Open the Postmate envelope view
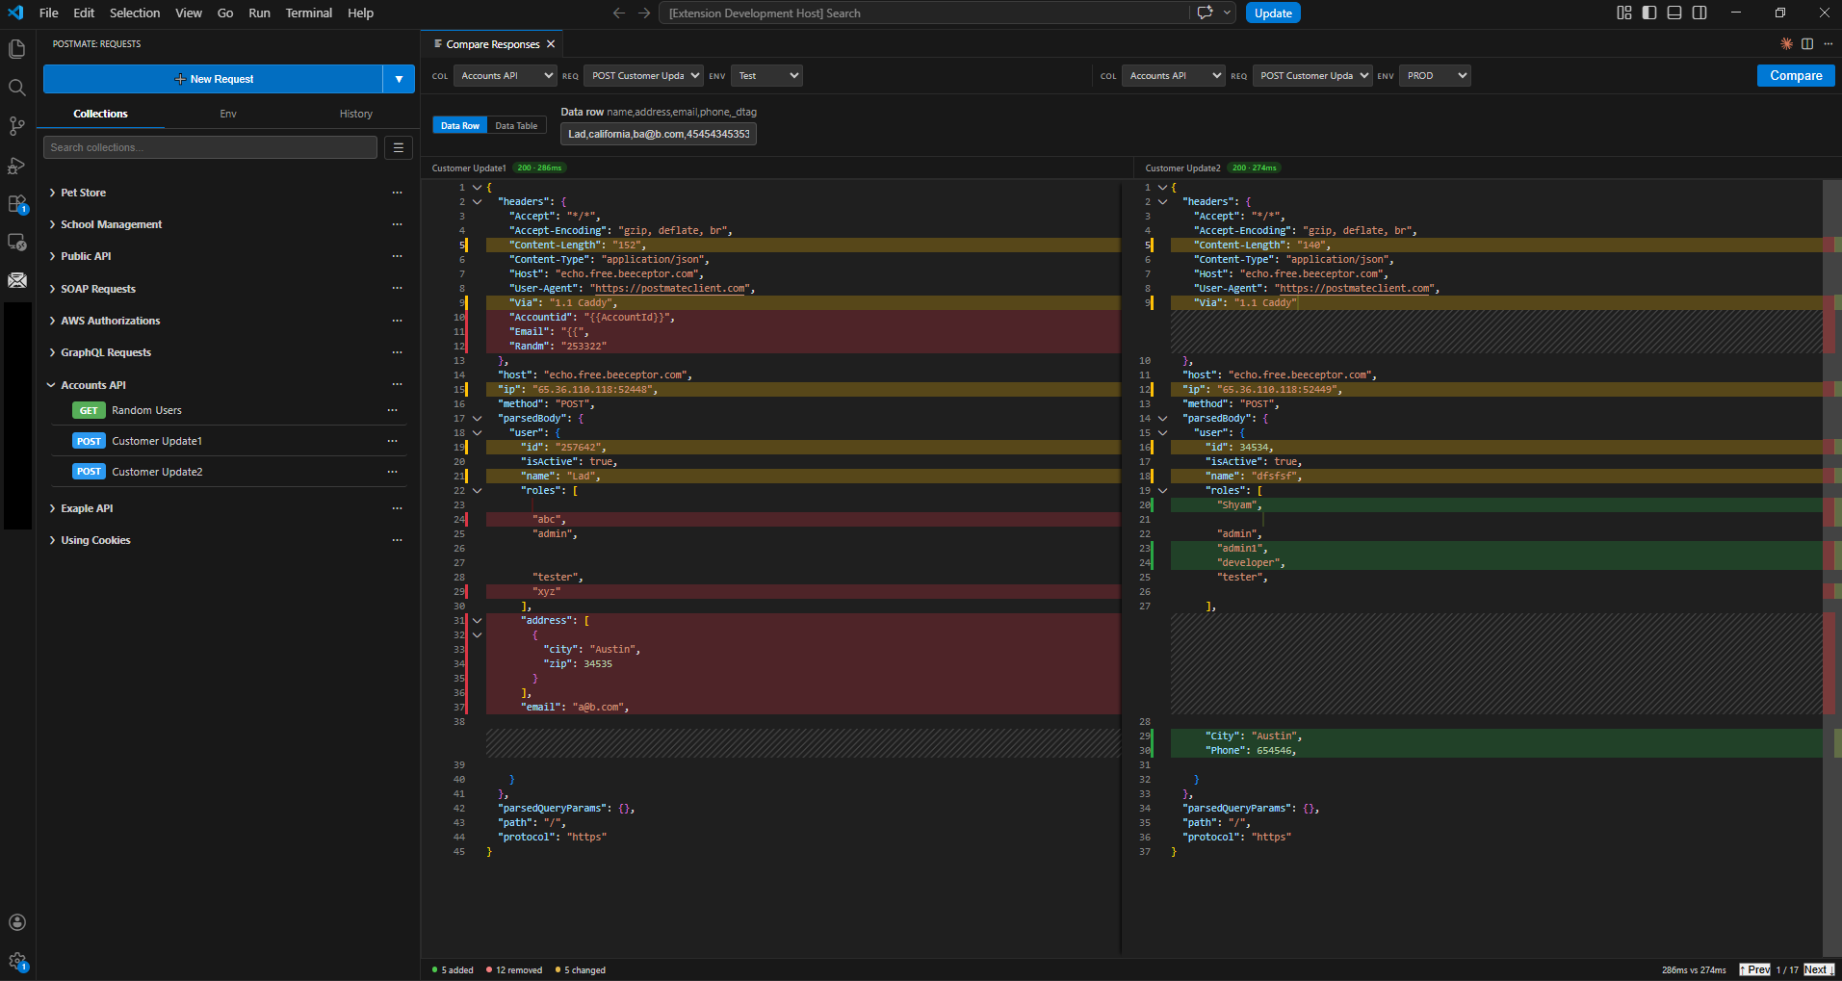Image resolution: width=1842 pixels, height=981 pixels. tap(16, 280)
